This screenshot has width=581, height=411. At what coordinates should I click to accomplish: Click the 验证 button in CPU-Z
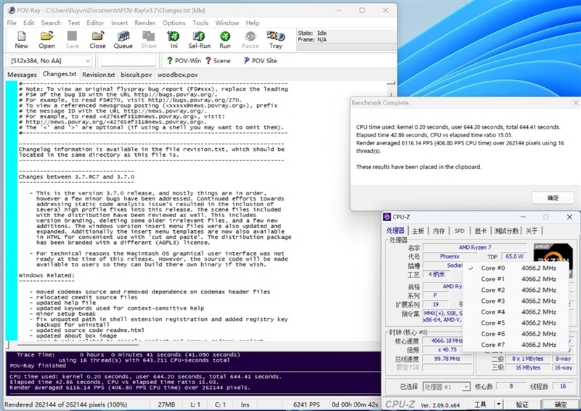click(x=522, y=404)
